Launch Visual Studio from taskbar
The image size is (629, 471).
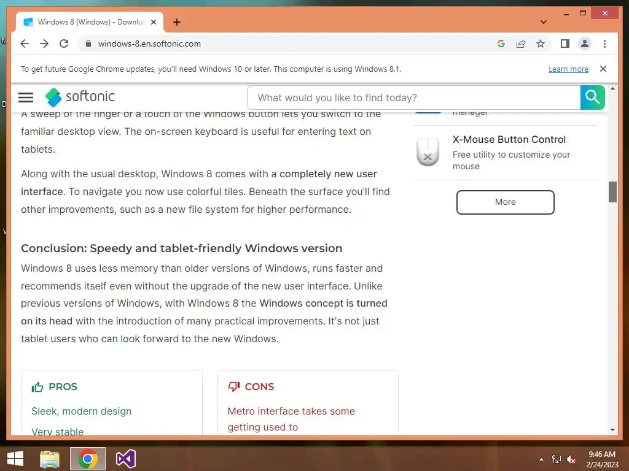[x=125, y=459]
